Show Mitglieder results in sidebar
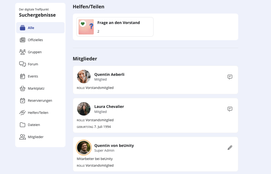Viewport: 271px width, 174px height. click(x=35, y=137)
